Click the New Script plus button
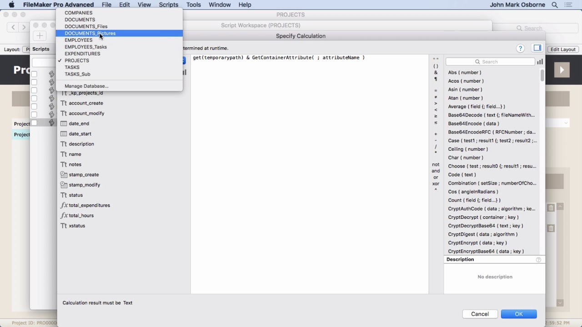This screenshot has width=582, height=327. coord(40,36)
